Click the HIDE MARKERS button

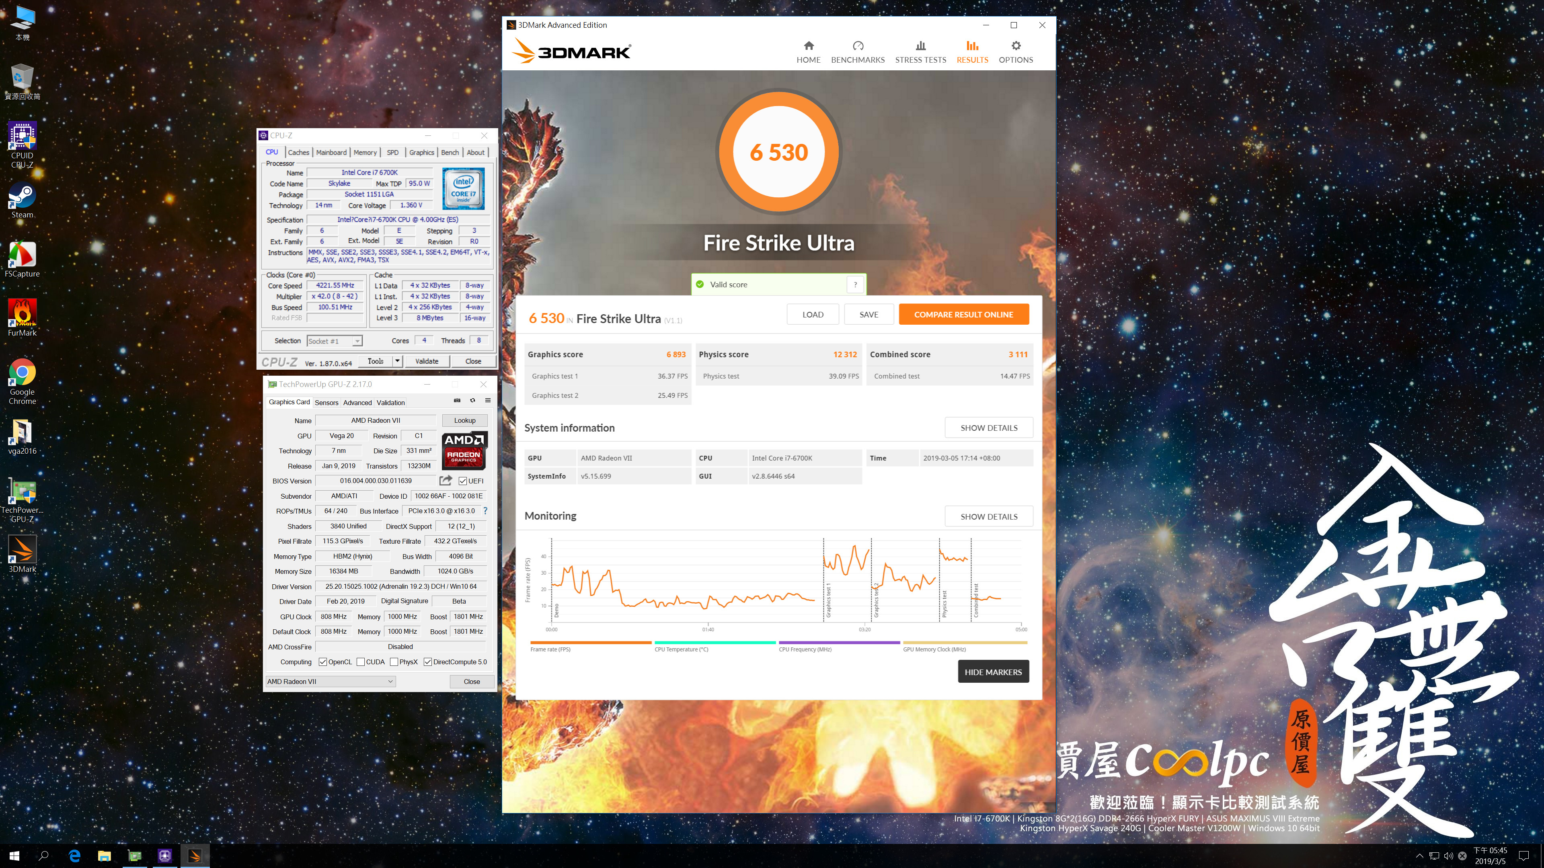993,672
